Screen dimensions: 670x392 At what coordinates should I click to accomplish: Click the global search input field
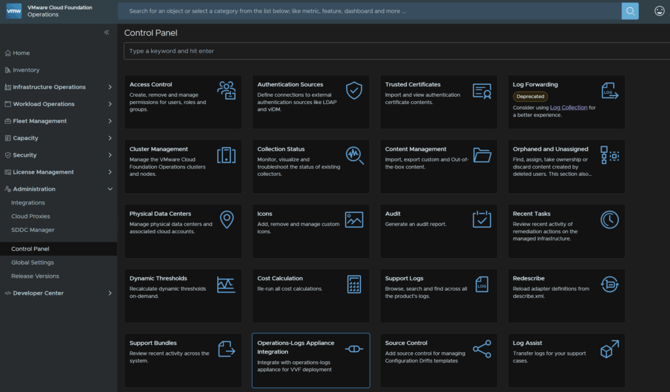370,11
